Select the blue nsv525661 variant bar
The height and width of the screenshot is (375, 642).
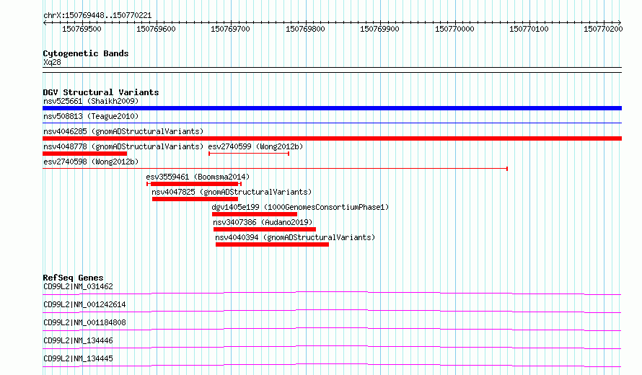[332, 108]
